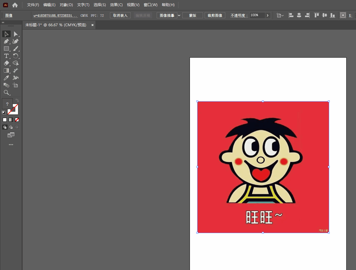Select the Curvature tool
The height and width of the screenshot is (270, 356).
[16, 41]
